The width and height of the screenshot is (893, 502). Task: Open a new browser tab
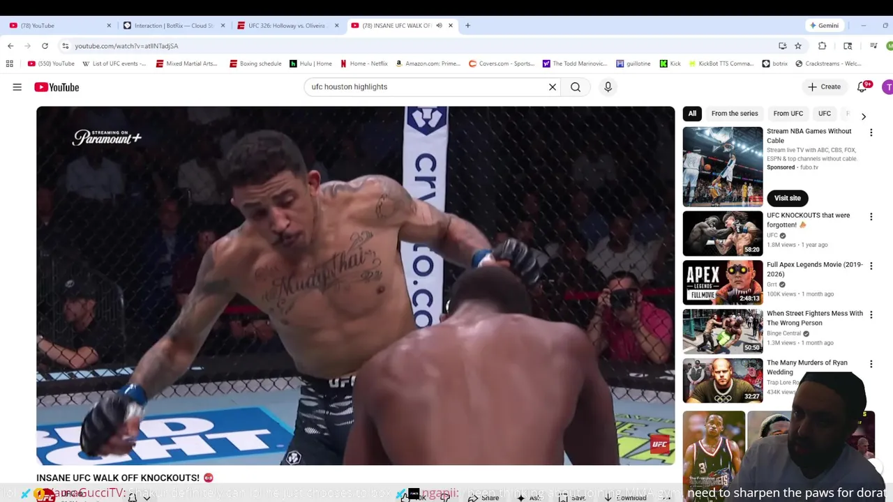[467, 26]
